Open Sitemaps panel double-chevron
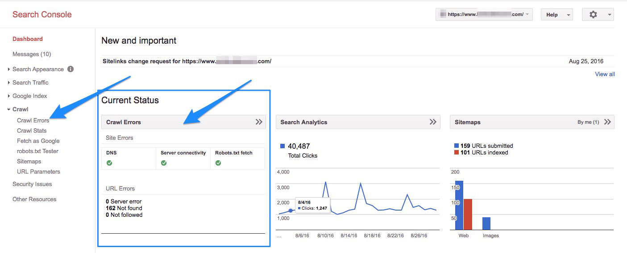The height and width of the screenshot is (268, 627). pyautogui.click(x=607, y=122)
